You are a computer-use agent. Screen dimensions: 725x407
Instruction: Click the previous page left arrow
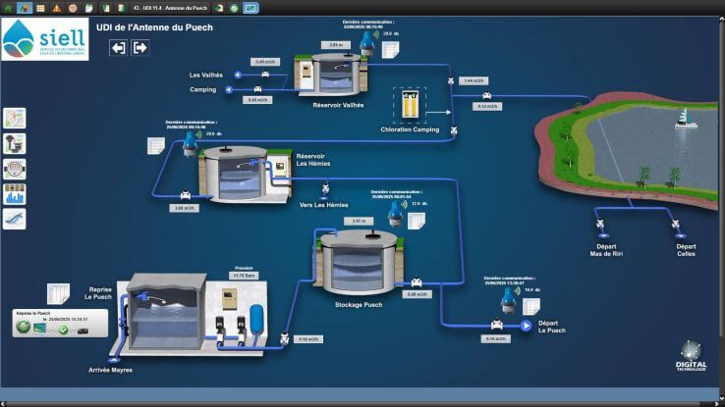click(x=118, y=47)
